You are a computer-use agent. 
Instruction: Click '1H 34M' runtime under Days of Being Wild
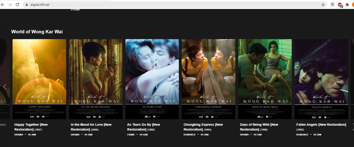pyautogui.click(x=257, y=135)
